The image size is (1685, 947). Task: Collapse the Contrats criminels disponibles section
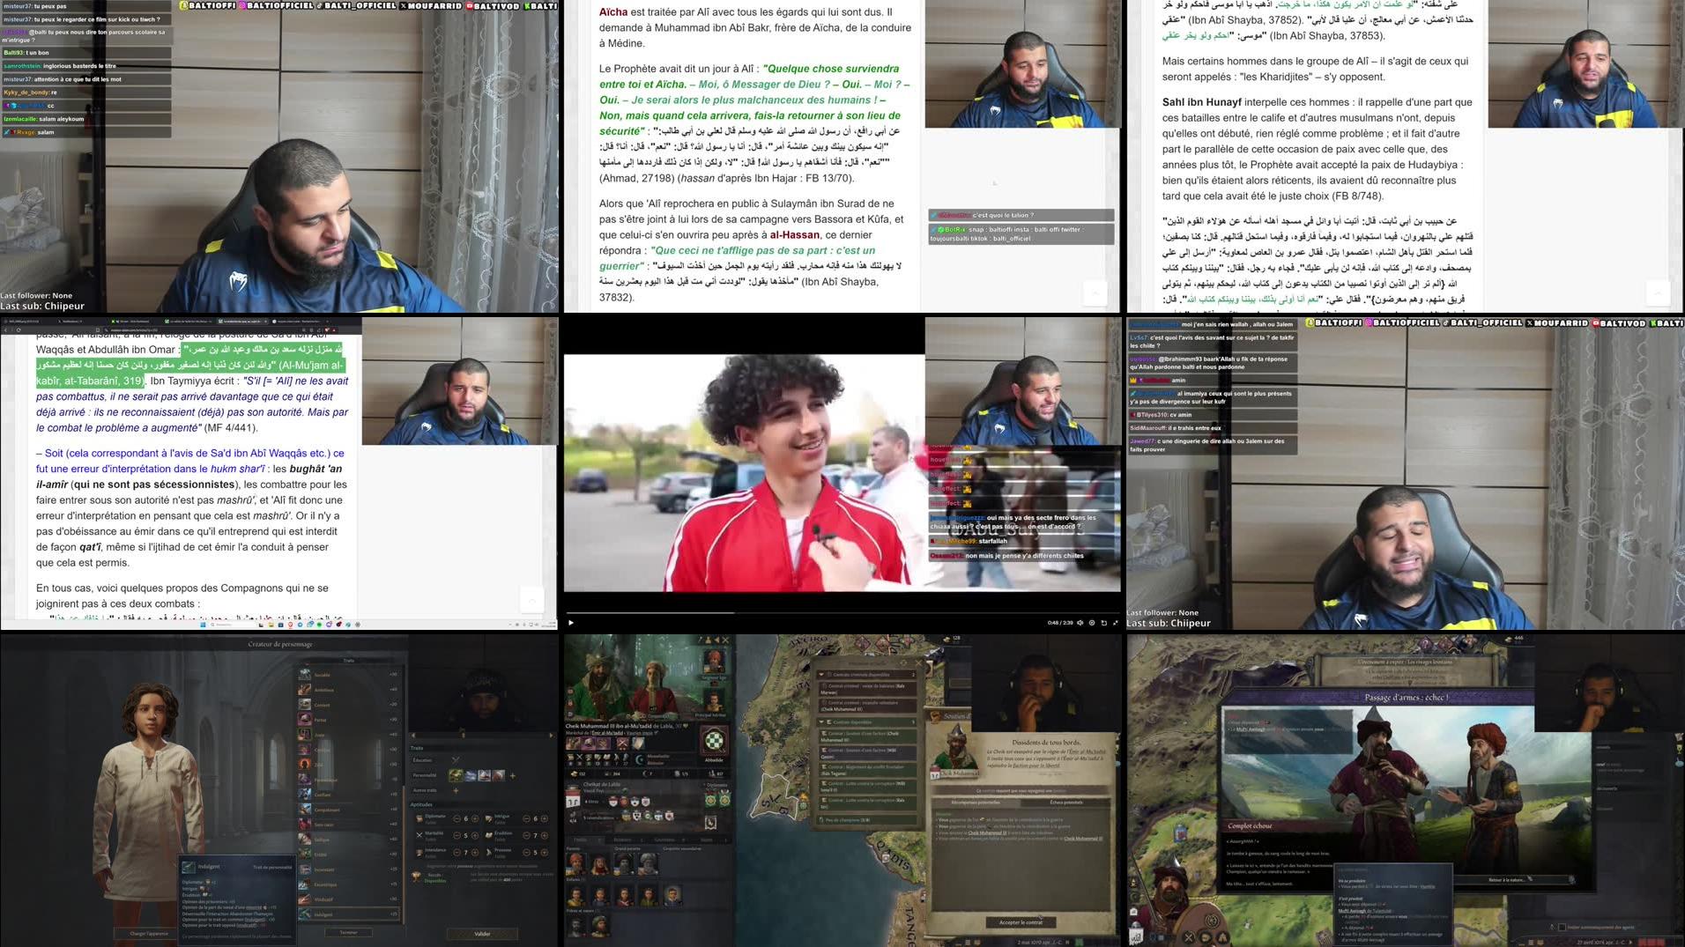(x=821, y=674)
